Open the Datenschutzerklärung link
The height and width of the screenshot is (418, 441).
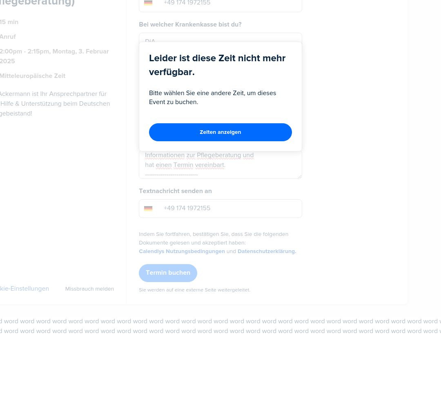pyautogui.click(x=267, y=251)
